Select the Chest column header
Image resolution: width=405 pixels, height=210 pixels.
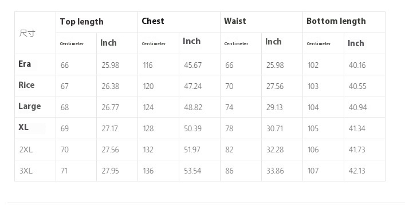point(153,21)
